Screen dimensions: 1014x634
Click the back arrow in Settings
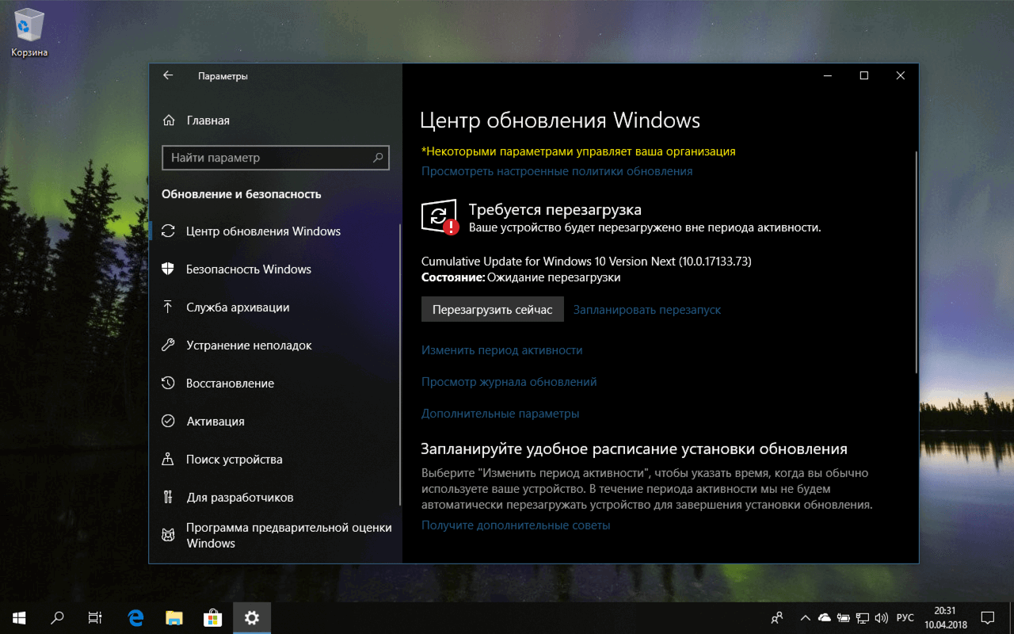pos(167,74)
